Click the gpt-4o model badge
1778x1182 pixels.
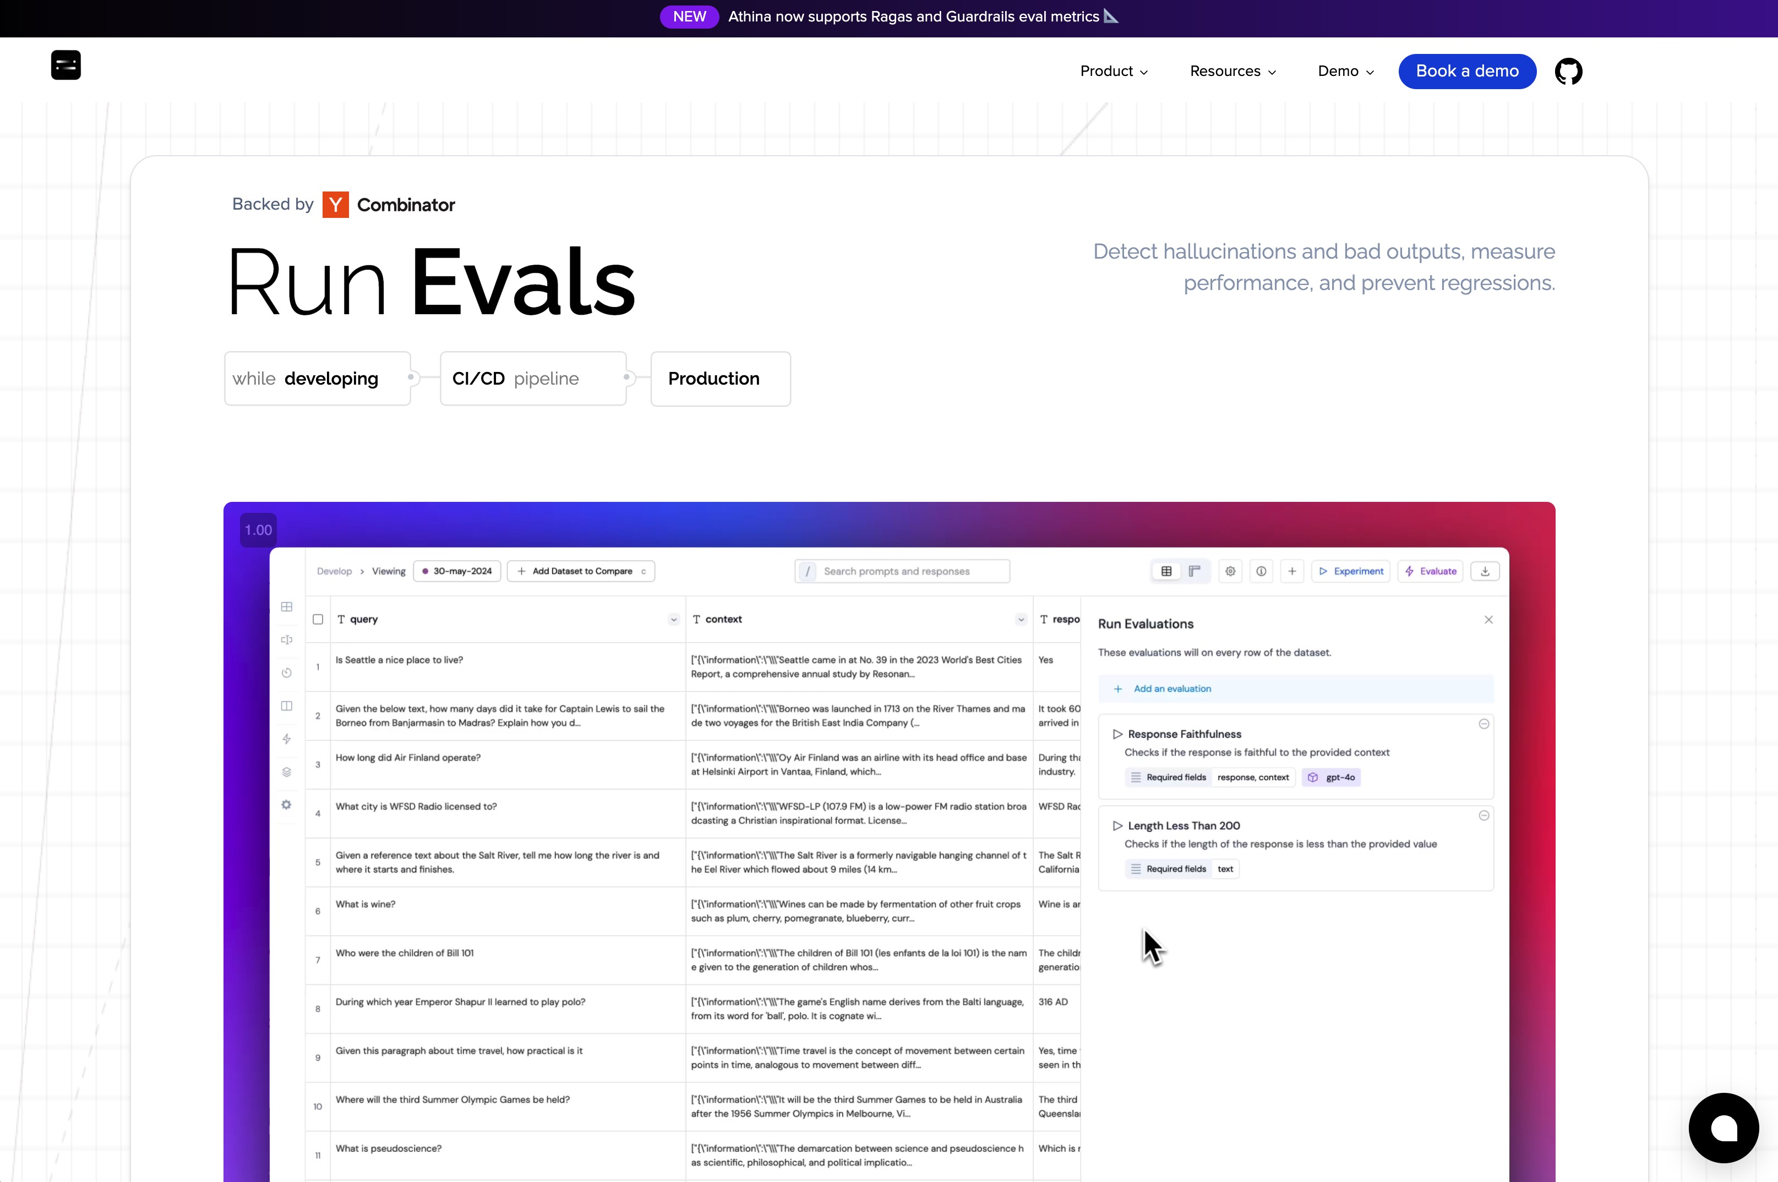[1331, 777]
